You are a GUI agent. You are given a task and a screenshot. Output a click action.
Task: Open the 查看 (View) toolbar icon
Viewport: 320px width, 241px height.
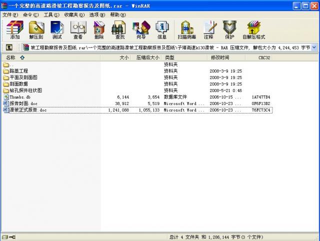click(x=78, y=29)
